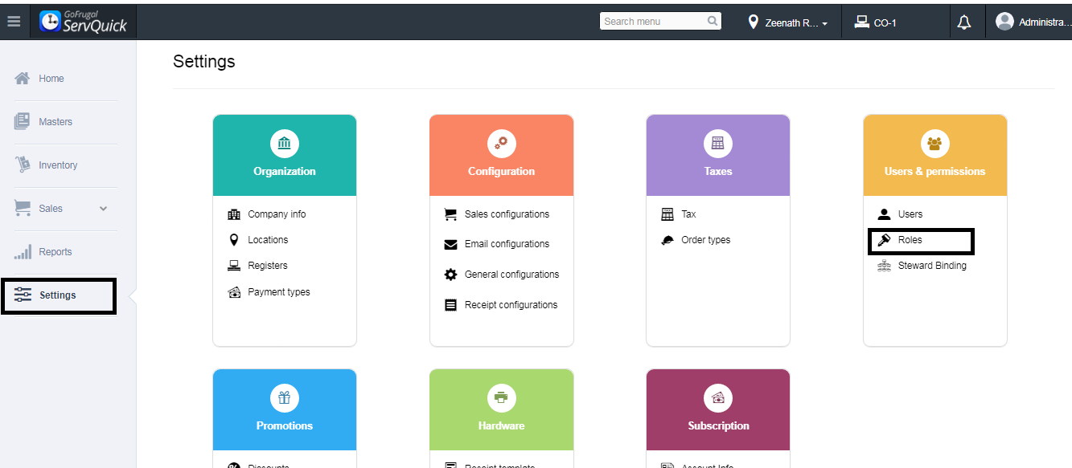This screenshot has height=468, width=1072.
Task: Focus the Search menu field
Action: coord(660,22)
